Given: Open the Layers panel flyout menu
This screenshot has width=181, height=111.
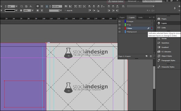Looking at the screenshot, I should (154, 17).
